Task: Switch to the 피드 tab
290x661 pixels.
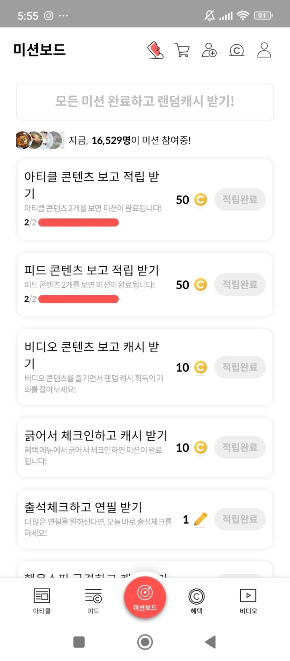Action: coord(93,601)
